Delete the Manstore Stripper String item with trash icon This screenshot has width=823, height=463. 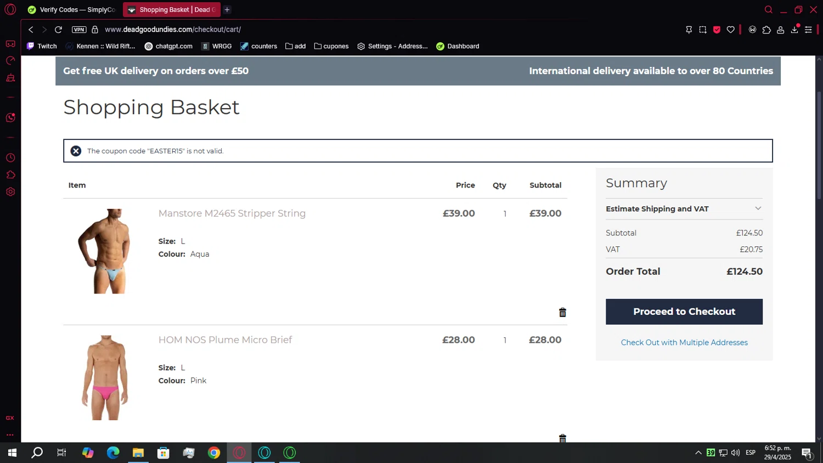pyautogui.click(x=562, y=312)
